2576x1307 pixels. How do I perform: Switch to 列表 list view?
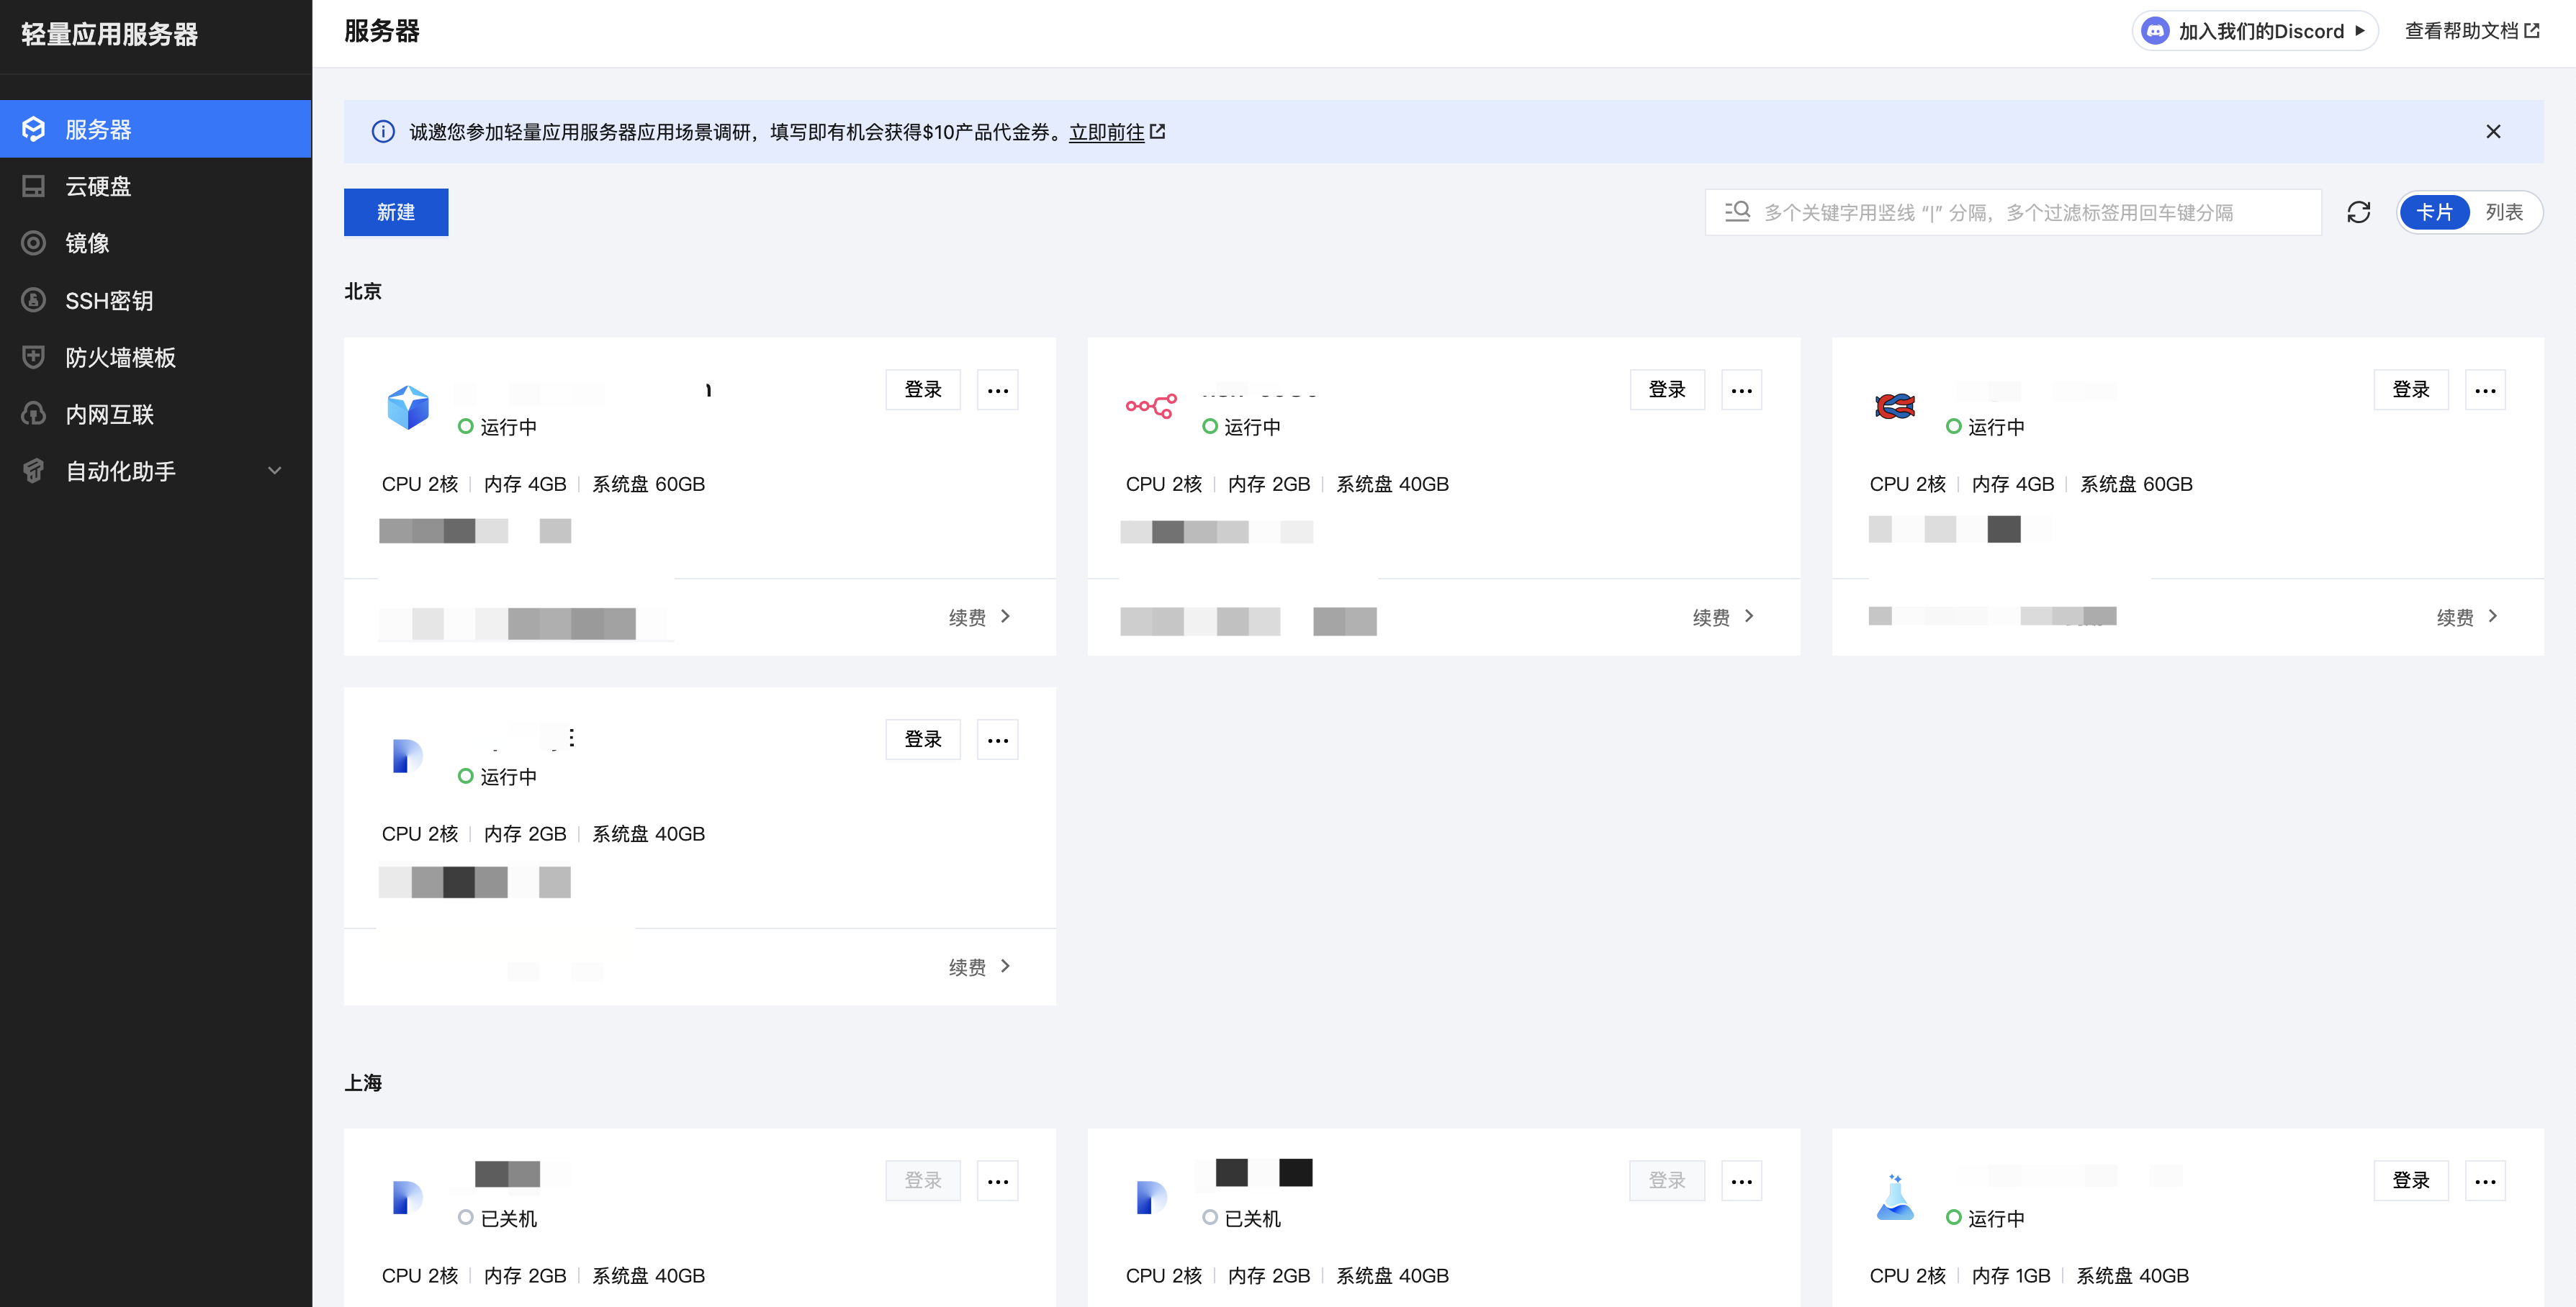coord(2504,212)
